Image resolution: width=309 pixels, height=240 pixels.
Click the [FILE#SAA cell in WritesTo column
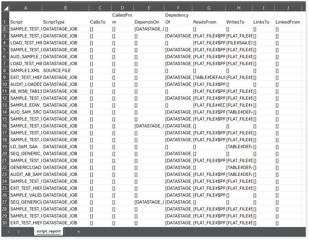click(238, 43)
